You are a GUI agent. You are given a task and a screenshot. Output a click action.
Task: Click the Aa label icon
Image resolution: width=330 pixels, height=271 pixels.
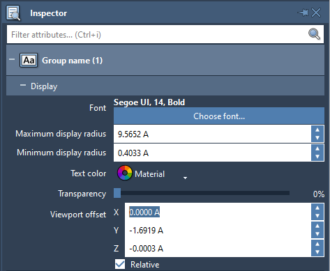pyautogui.click(x=29, y=61)
